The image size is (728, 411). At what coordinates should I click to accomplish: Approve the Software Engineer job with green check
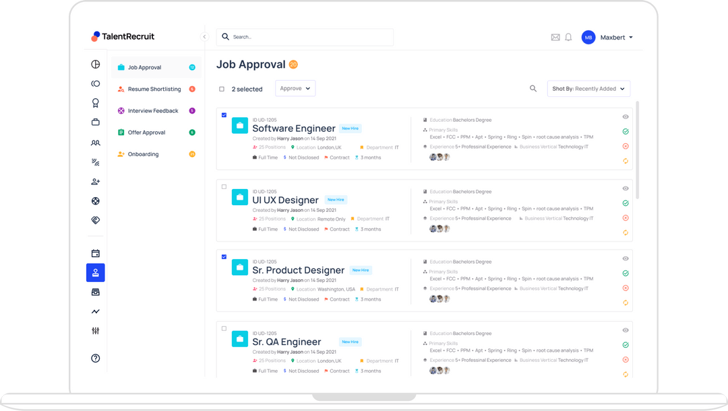click(625, 133)
